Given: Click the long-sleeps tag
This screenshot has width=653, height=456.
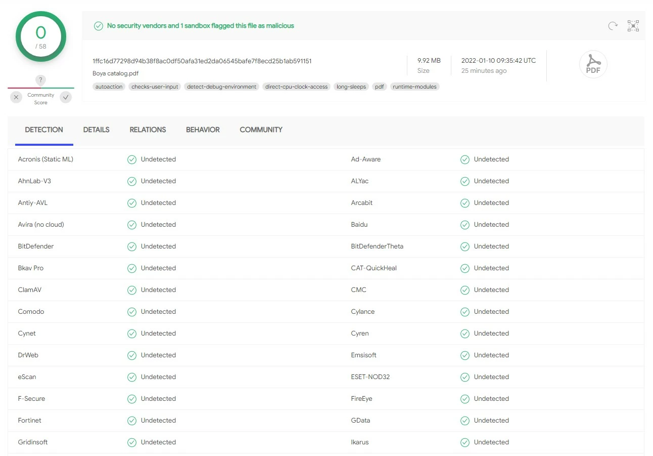Looking at the screenshot, I should [x=351, y=87].
